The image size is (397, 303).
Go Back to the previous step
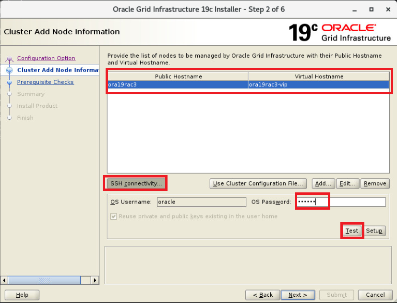tap(263, 295)
